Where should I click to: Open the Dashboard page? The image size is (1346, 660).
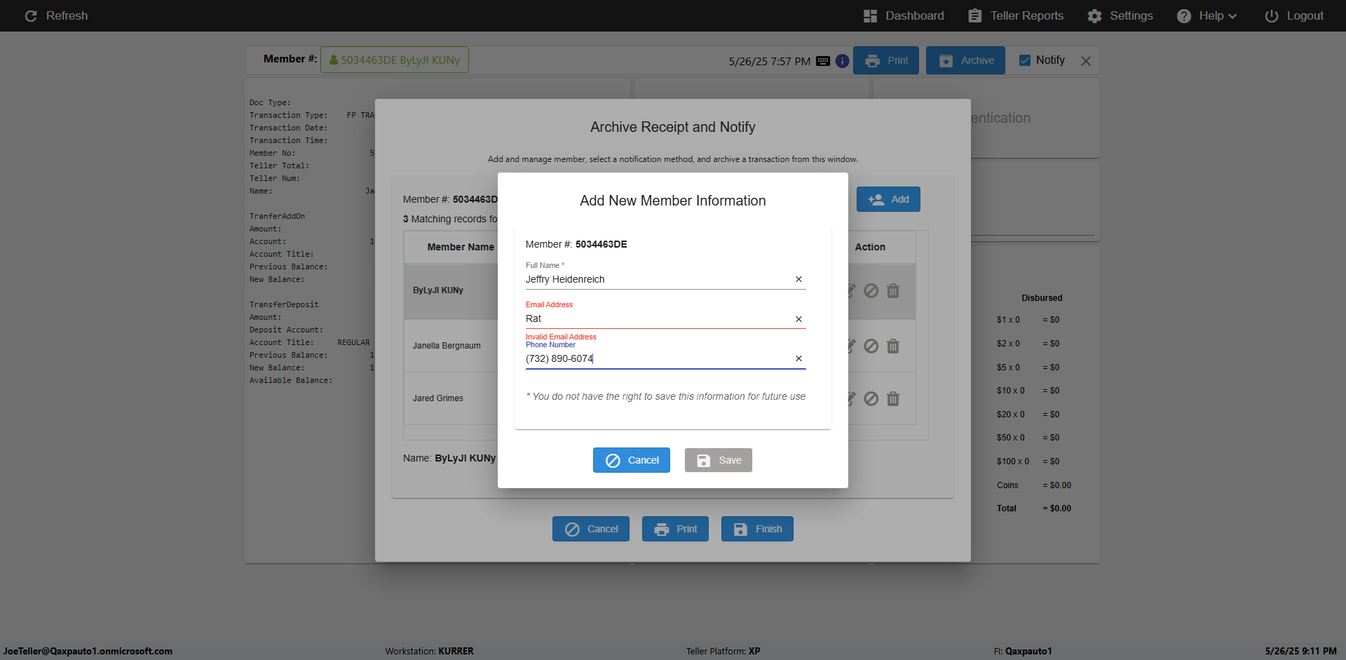pos(904,15)
